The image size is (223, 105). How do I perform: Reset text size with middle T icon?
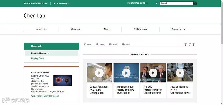pos(190,45)
